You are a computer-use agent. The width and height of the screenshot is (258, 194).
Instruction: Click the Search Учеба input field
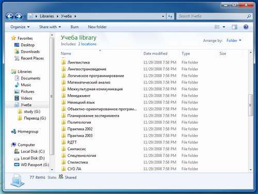pyautogui.click(x=212, y=17)
